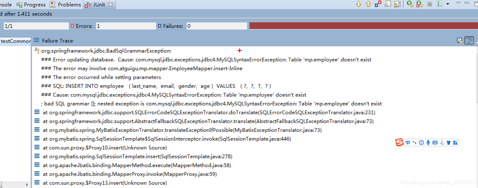Select the BadSqlGrammarException trace line
The height and width of the screenshot is (188, 478).
[x=106, y=51]
